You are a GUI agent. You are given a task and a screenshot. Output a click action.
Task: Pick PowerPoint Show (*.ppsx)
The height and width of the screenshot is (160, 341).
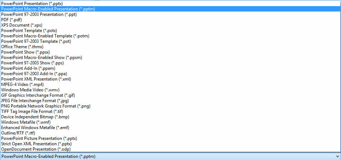170,52
